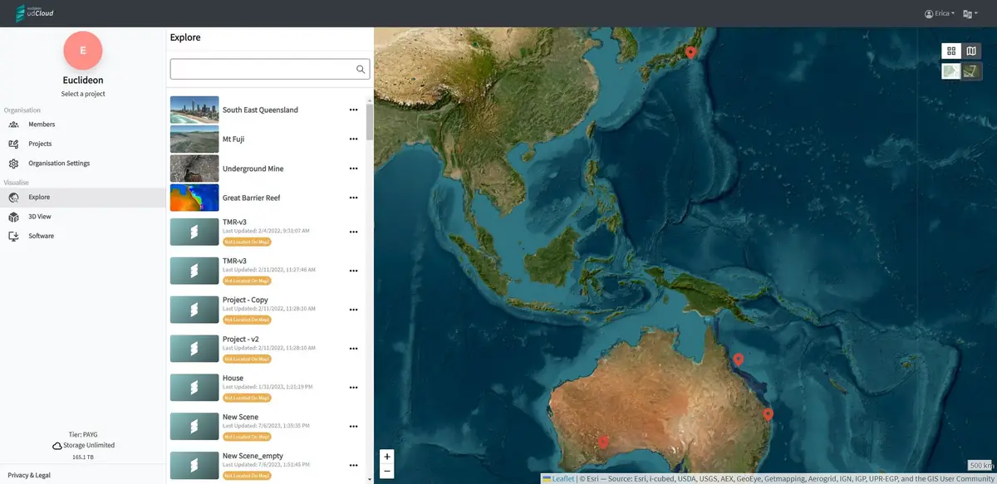Open options for Project - v2
Image resolution: width=997 pixels, height=484 pixels.
point(354,349)
